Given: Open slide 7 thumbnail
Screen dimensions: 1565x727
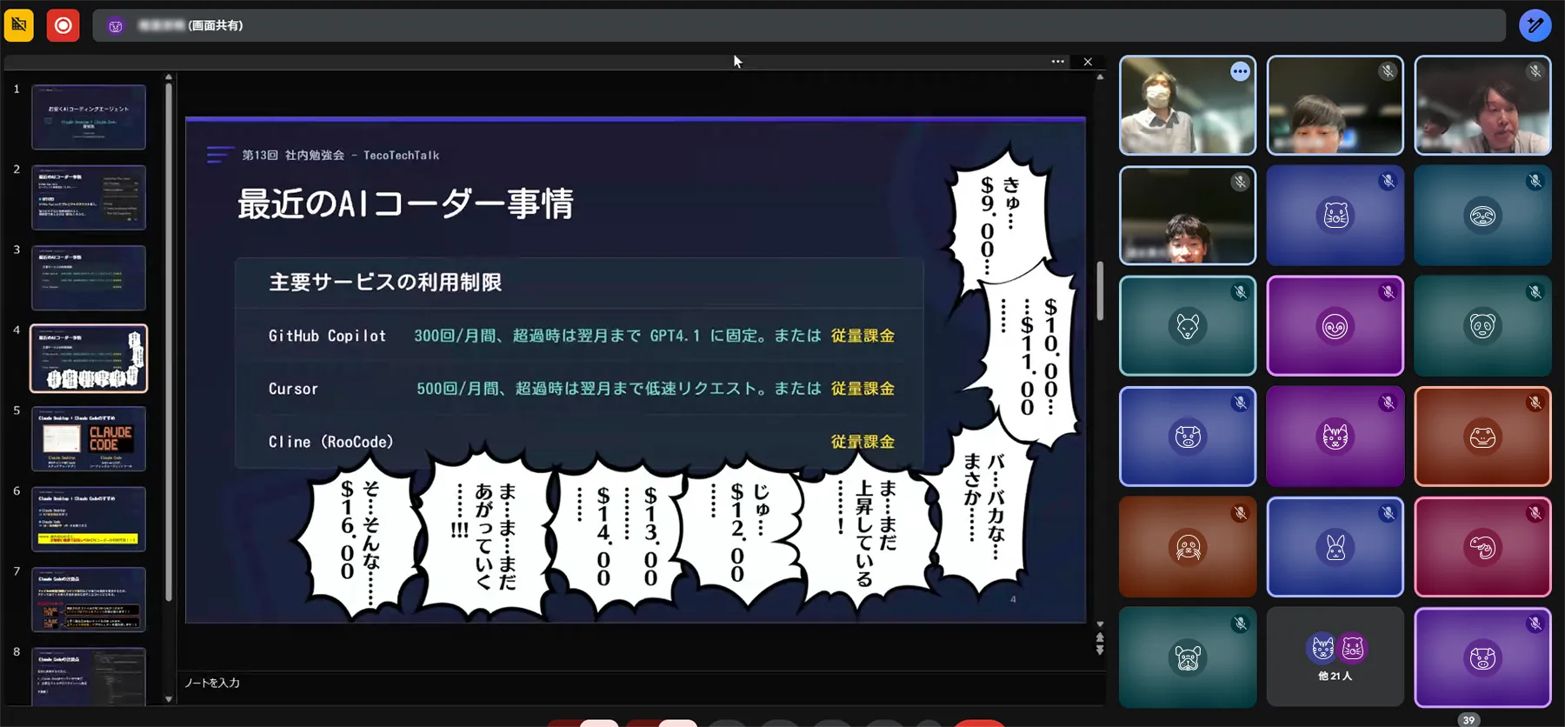Looking at the screenshot, I should (89, 599).
